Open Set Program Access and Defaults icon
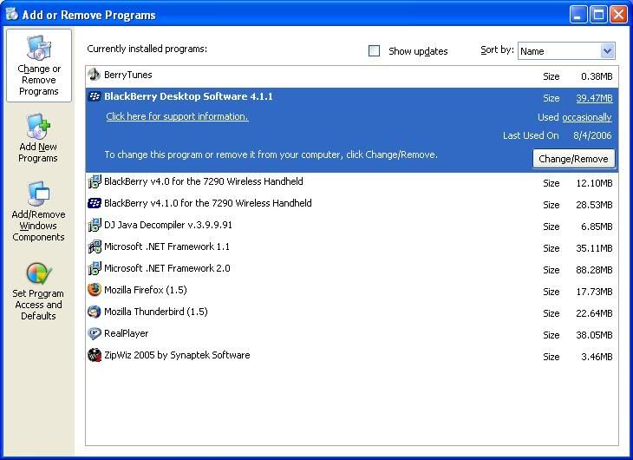633x460 pixels. pyautogui.click(x=39, y=273)
